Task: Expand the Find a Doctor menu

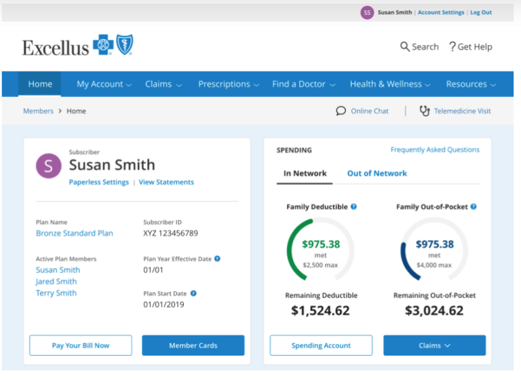Action: 304,84
